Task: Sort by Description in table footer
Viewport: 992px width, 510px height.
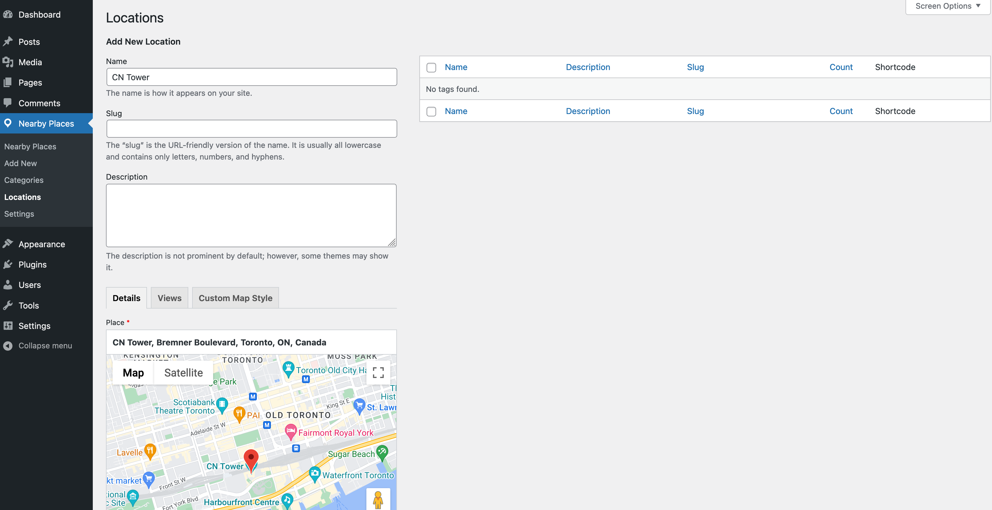Action: pos(588,111)
